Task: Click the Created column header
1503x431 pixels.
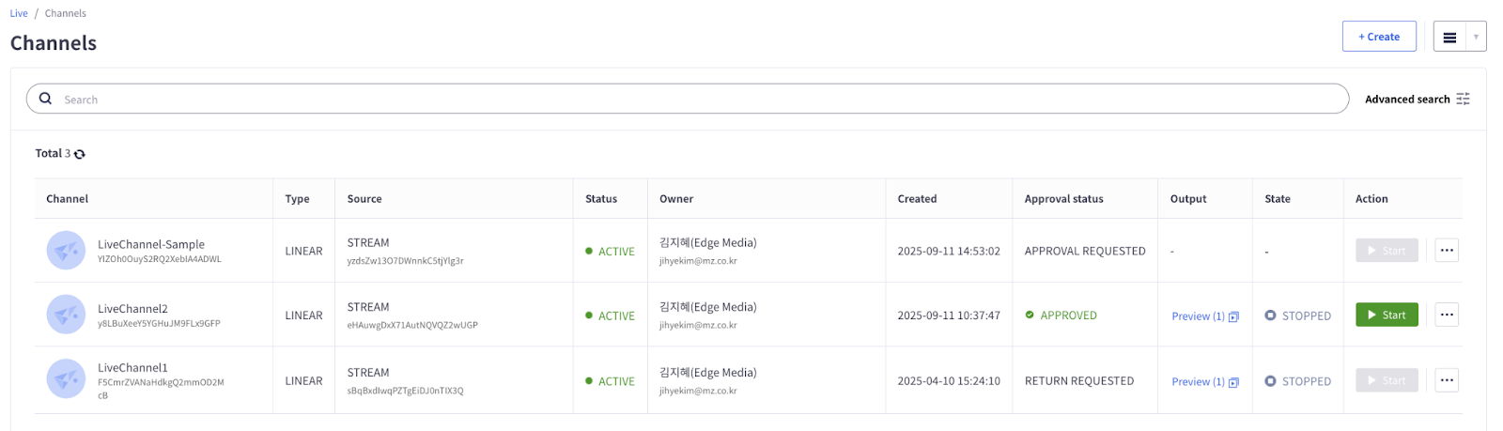Action: coord(917,199)
